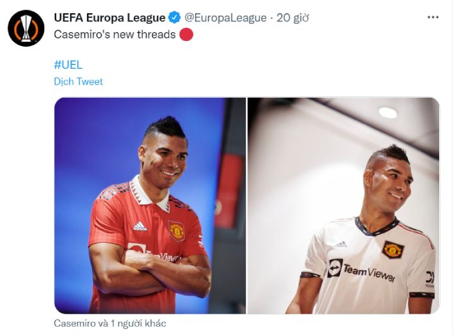The image size is (467, 335).
Task: Click the tweet text "Casemiro's new threads"
Action: click(115, 35)
